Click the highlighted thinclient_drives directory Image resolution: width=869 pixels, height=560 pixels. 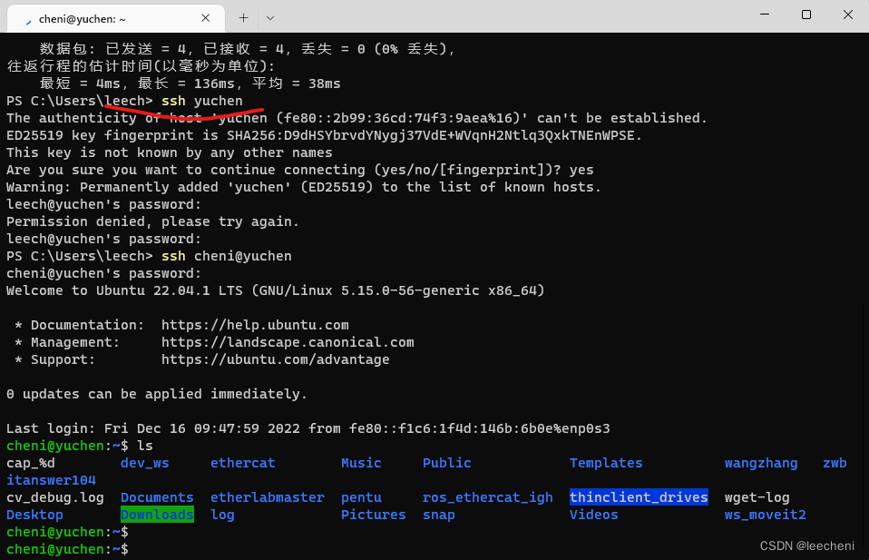(639, 496)
